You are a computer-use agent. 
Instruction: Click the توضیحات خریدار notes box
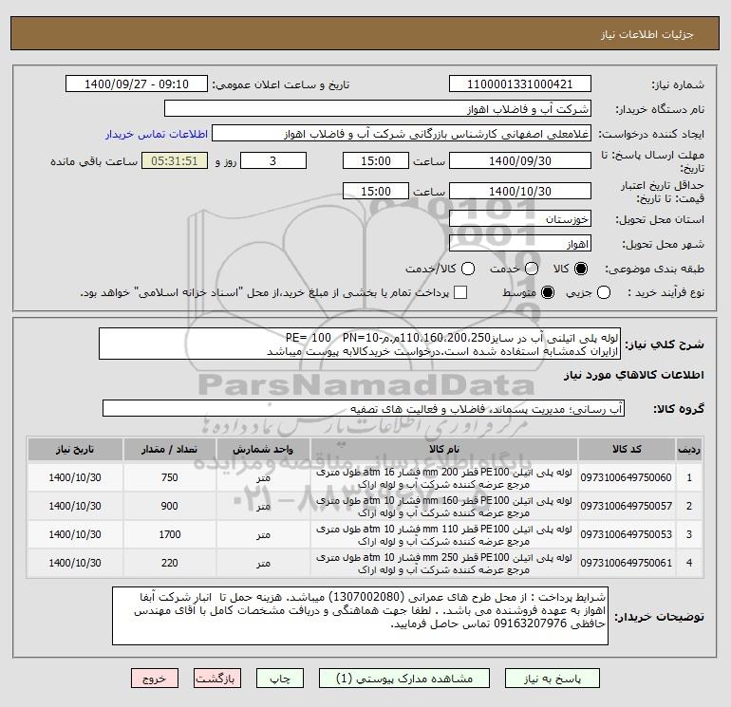tap(361, 616)
